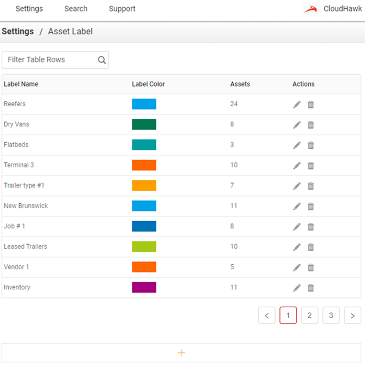This screenshot has height=371, width=365.
Task: Edit the Reefers label with pencil icon
Action: (x=297, y=105)
